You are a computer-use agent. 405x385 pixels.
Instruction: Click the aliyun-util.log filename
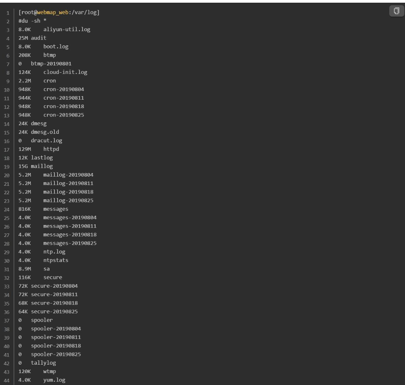[x=67, y=30]
